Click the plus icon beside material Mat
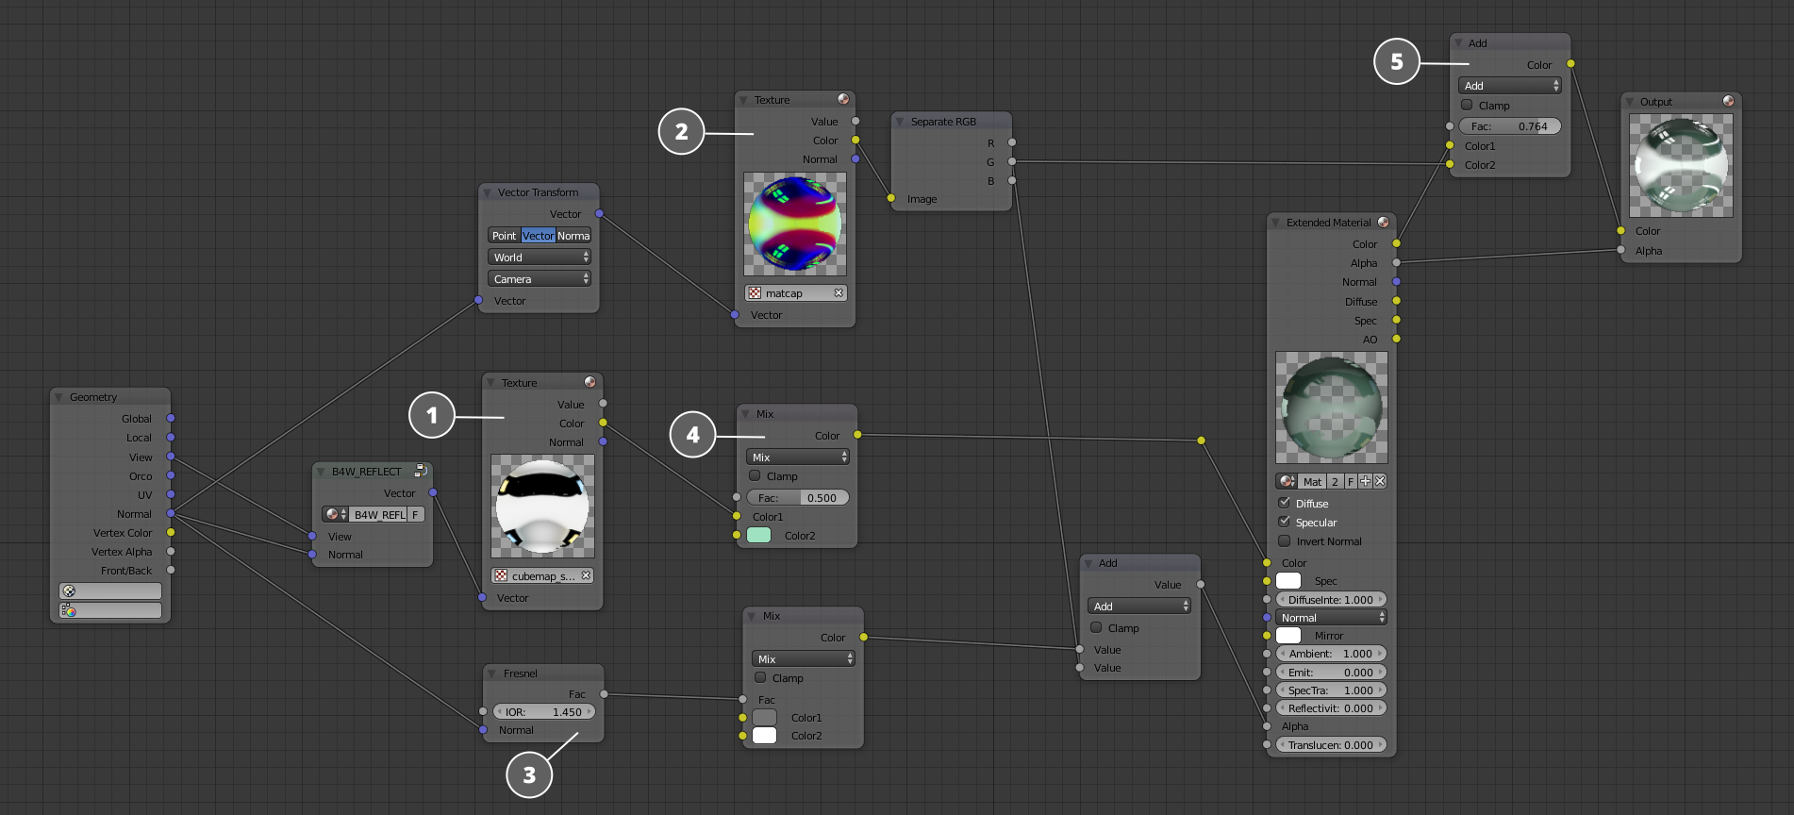Image resolution: width=1794 pixels, height=815 pixels. pyautogui.click(x=1365, y=481)
